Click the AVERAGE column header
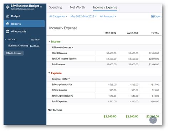Viewport: 169px width, 132px height. (x=133, y=33)
